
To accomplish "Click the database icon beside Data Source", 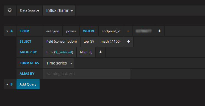I will pyautogui.click(x=10, y=10).
